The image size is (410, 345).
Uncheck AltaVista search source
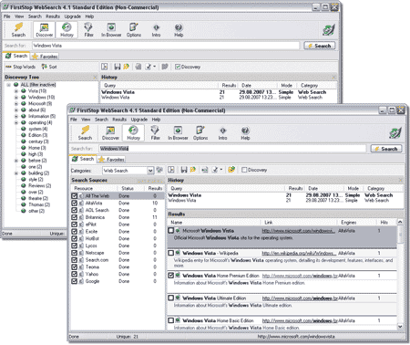74,203
